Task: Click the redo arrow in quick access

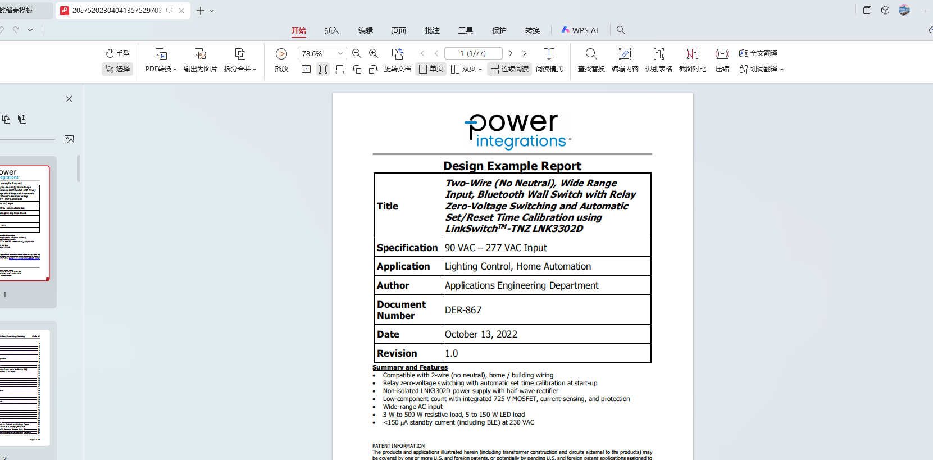Action: [16, 30]
